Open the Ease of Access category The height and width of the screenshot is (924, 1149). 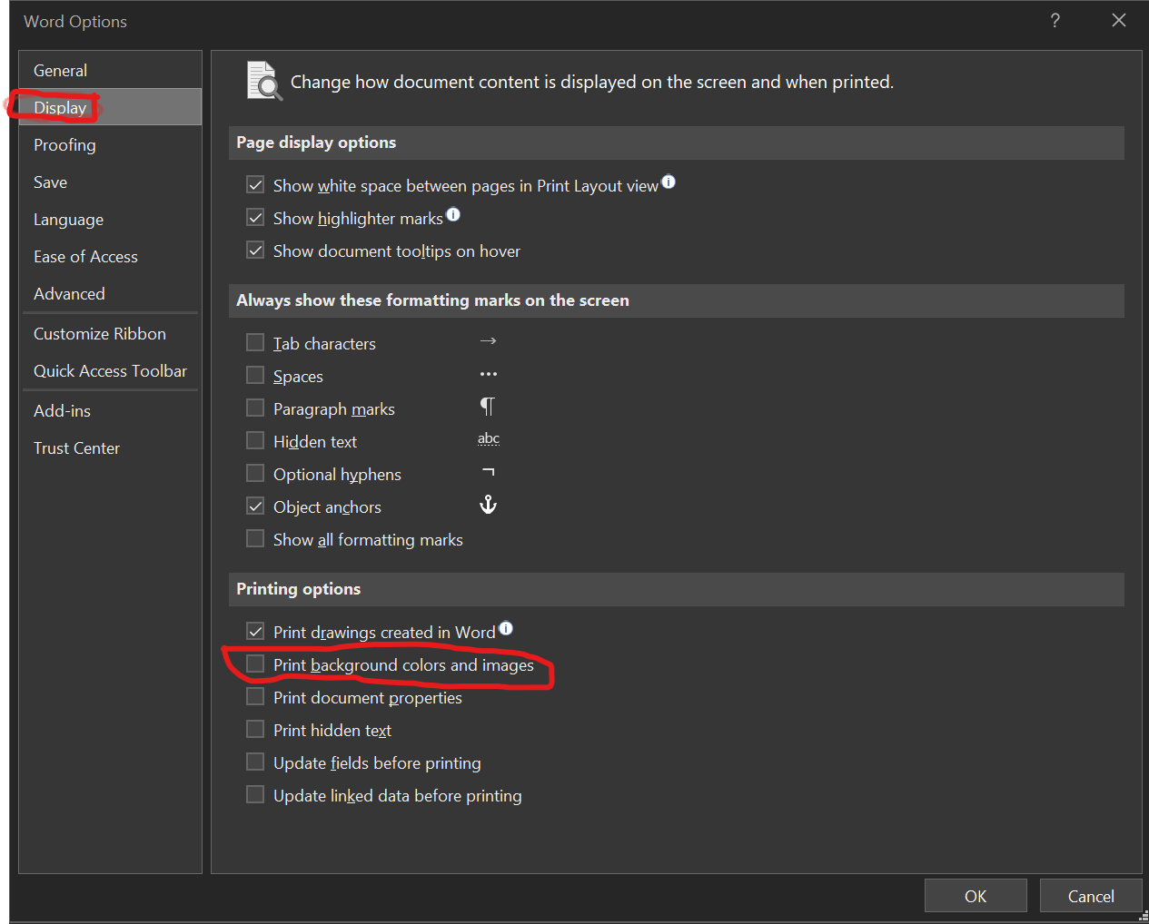pyautogui.click(x=110, y=256)
